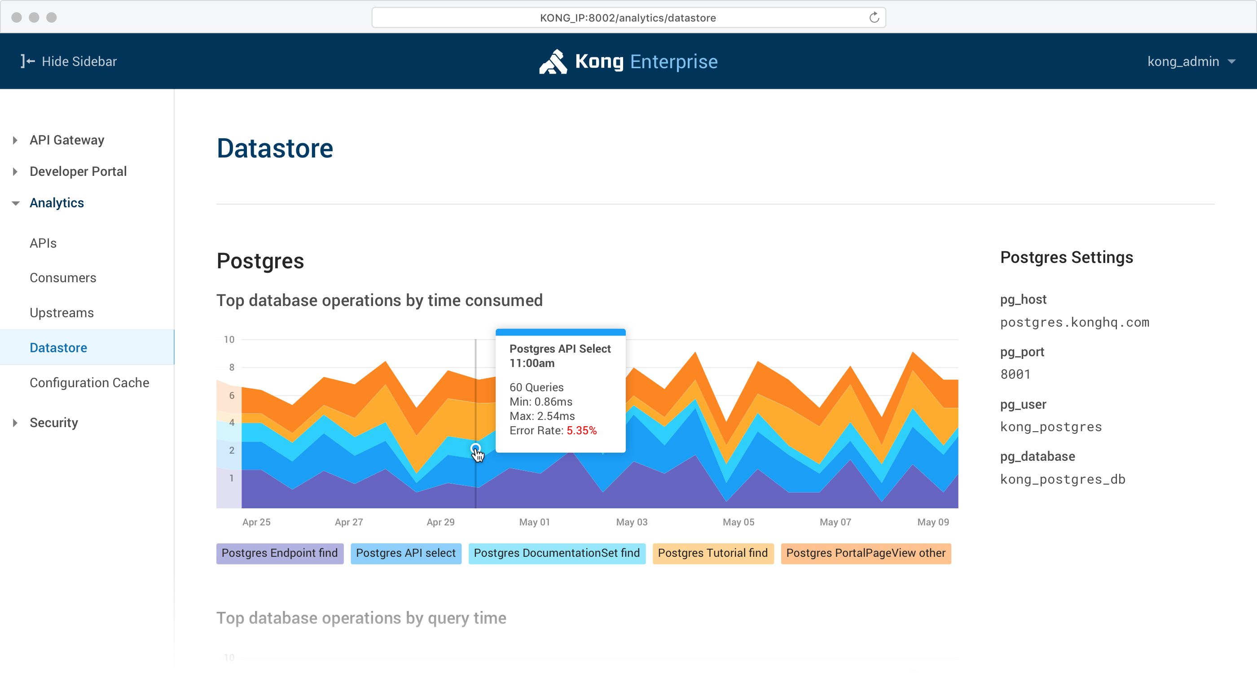Toggle the Postgres Endpoint find series in the legend
Viewport: 1257px width, 673px height.
click(280, 553)
